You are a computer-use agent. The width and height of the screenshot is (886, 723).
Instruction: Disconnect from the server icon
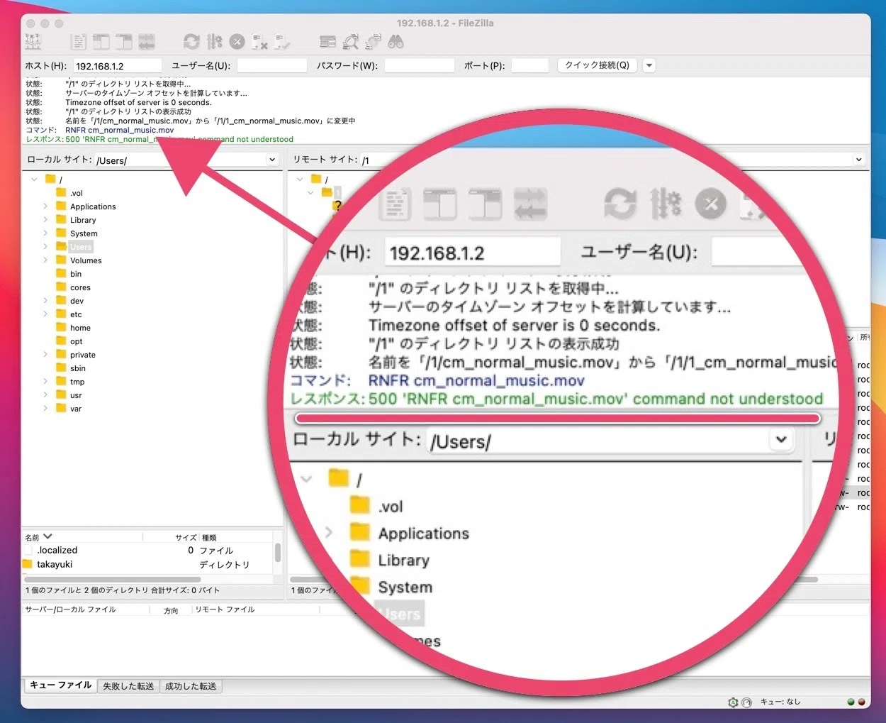pyautogui.click(x=260, y=42)
